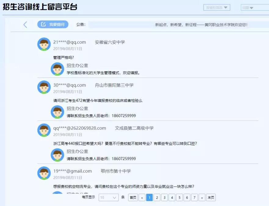Click avatar of user 21****@qq.com
Viewport: 269px width, 206px height.
coord(44,44)
